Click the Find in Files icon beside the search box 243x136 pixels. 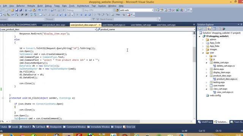(117, 10)
